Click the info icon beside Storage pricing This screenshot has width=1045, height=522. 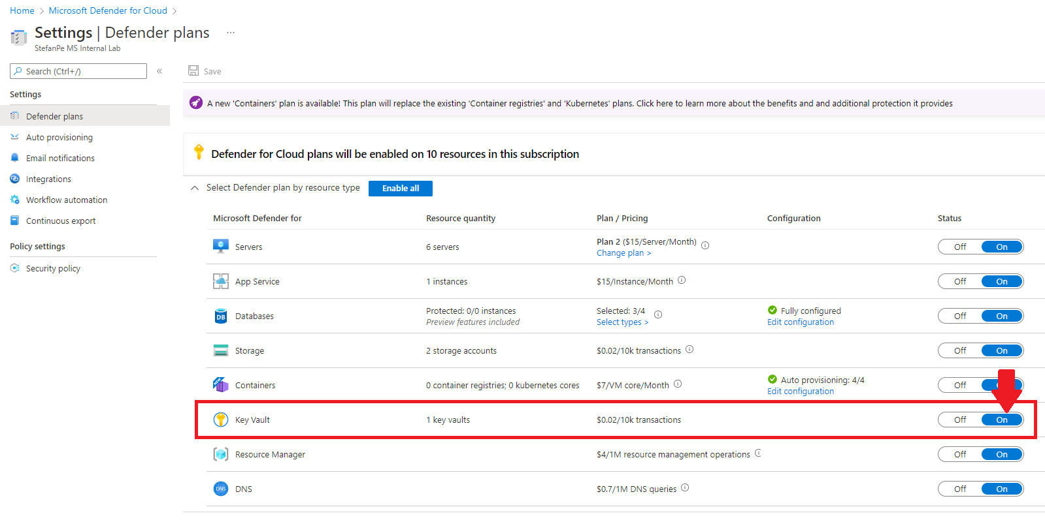pyautogui.click(x=689, y=349)
